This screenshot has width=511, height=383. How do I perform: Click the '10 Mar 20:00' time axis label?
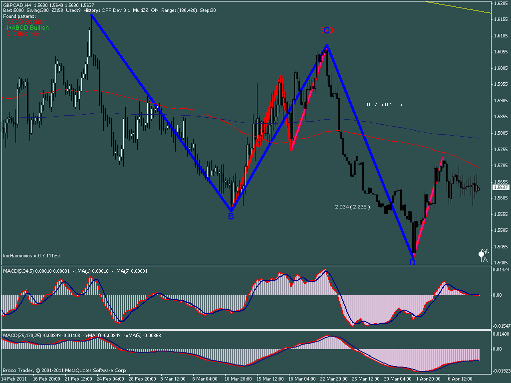click(x=238, y=379)
